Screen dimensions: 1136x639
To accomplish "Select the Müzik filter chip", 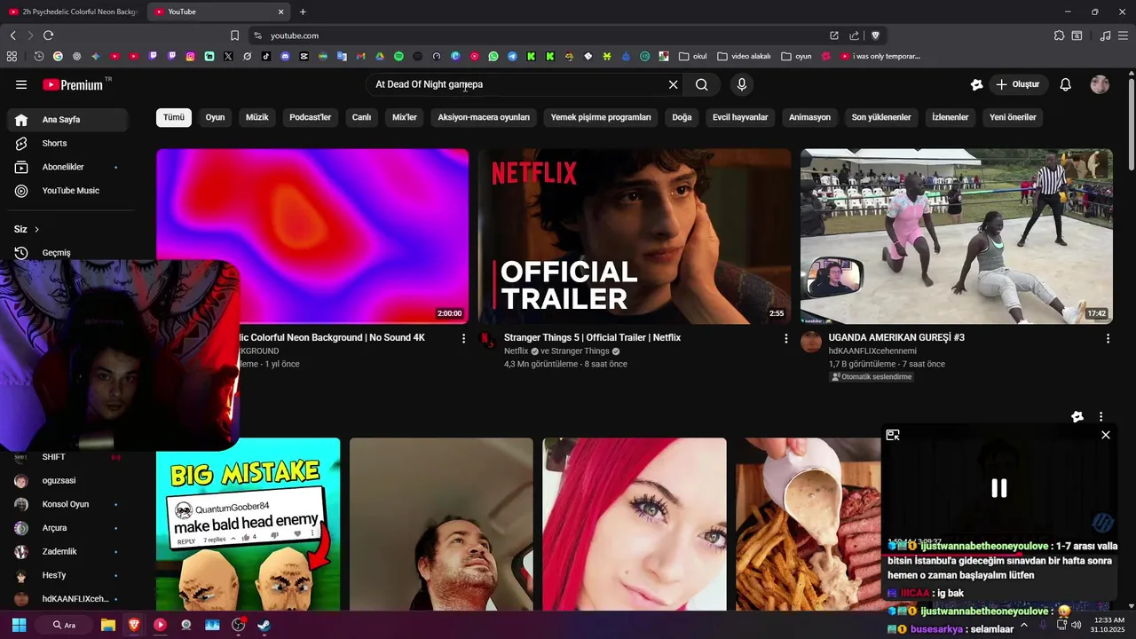I will click(x=257, y=117).
